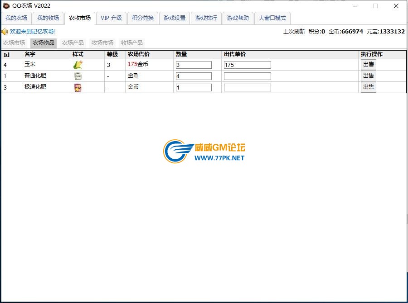Open the 游戏设置 tab

(x=175, y=18)
